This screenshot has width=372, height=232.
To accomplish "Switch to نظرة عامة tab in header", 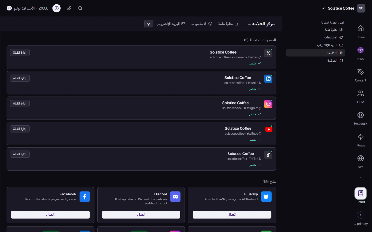I will (228, 24).
